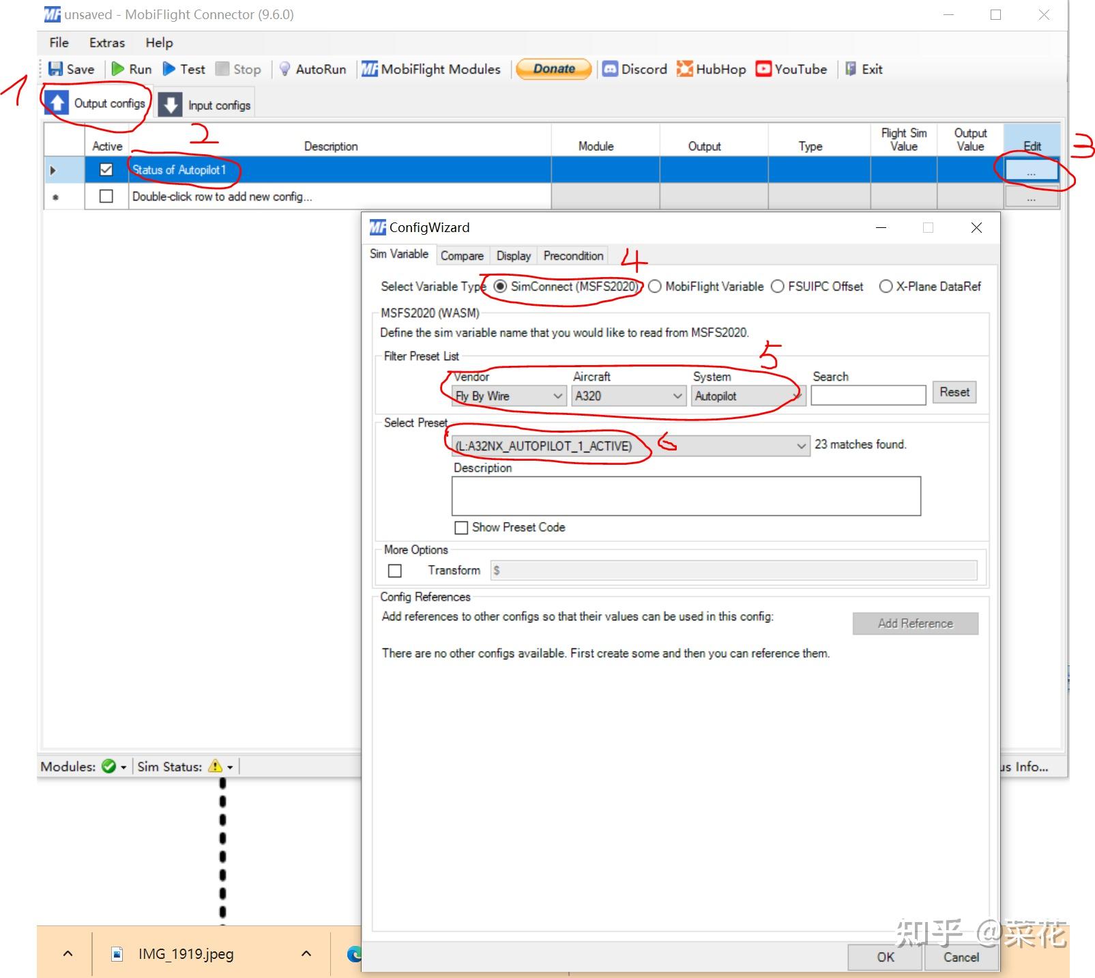Click the Stop toolbar button
The height and width of the screenshot is (978, 1095).
[x=238, y=69]
